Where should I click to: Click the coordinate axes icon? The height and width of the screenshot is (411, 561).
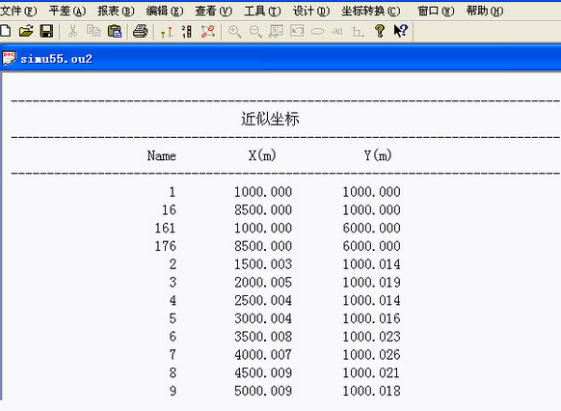[359, 32]
